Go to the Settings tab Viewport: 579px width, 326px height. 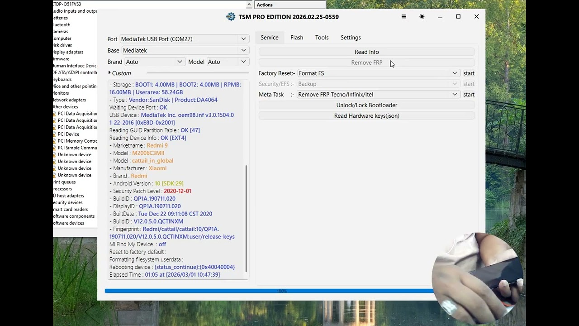point(351,38)
